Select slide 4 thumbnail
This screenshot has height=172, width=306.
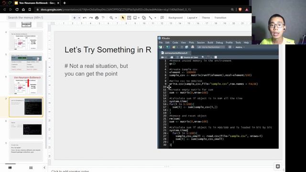[26, 41]
